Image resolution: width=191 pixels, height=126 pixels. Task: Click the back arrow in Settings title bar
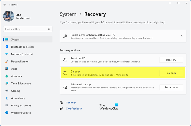pyautogui.click(x=5, y=4)
